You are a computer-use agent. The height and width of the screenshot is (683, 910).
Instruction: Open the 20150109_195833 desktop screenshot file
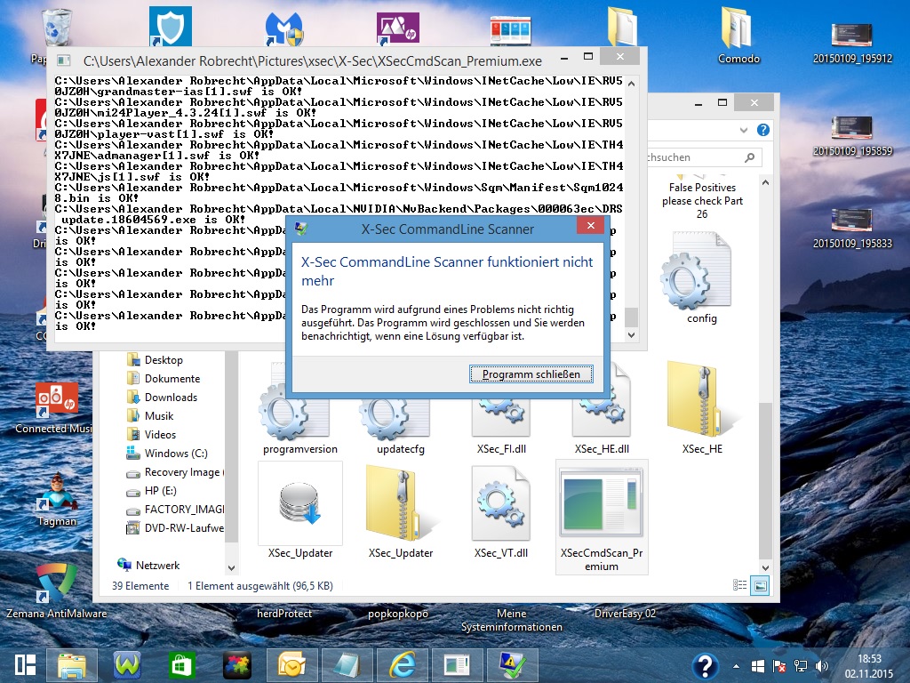(x=852, y=228)
